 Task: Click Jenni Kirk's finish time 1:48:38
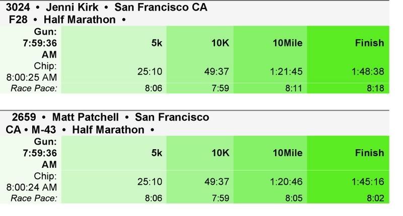[x=368, y=71]
